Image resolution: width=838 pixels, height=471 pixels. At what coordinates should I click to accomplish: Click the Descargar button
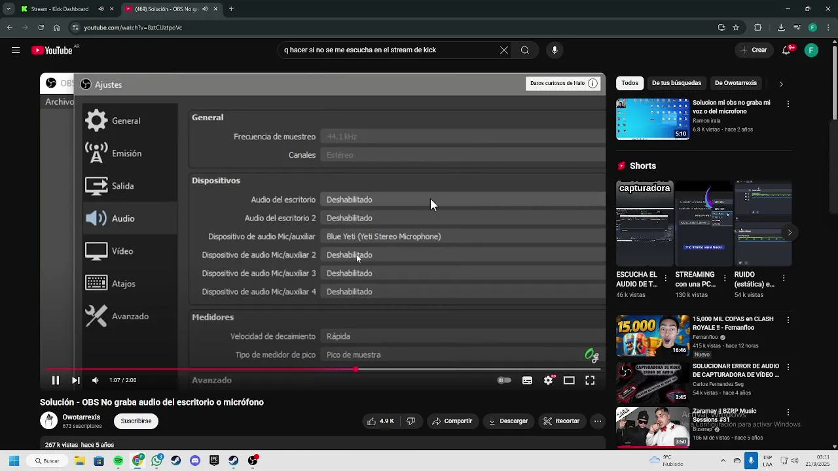509,421
